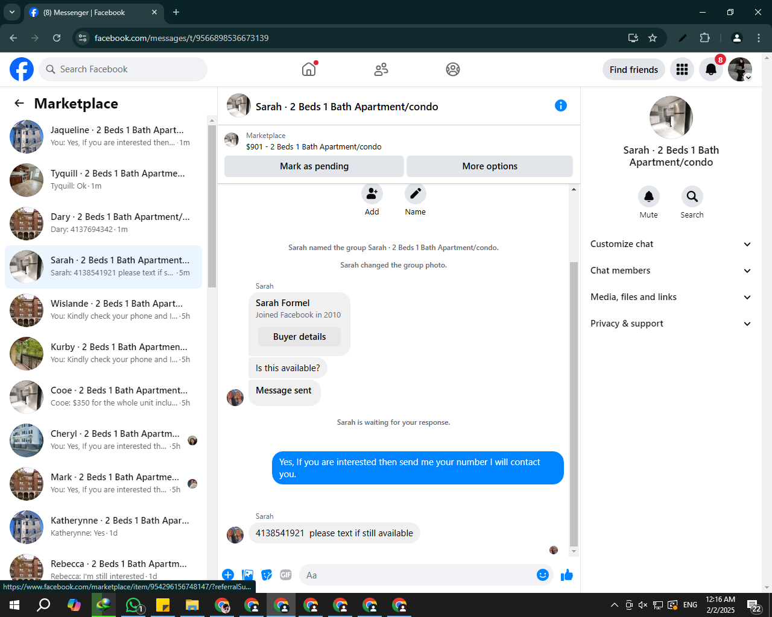Screen dimensions: 772x617
Task: Open File Explorer from the taskbar
Action: [192, 605]
